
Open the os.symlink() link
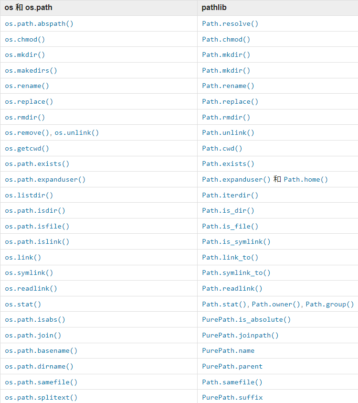tap(29, 272)
